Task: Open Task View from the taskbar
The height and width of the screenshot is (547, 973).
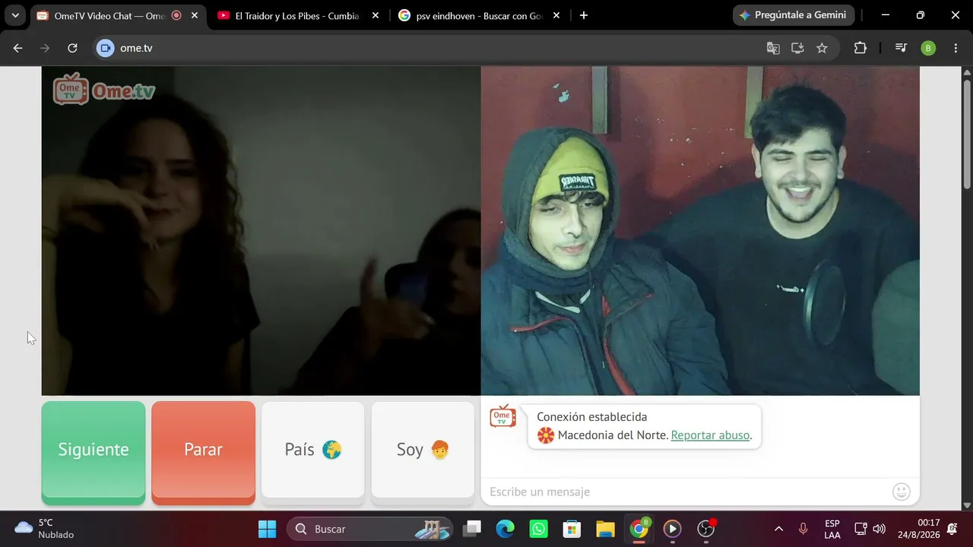Action: [x=473, y=529]
